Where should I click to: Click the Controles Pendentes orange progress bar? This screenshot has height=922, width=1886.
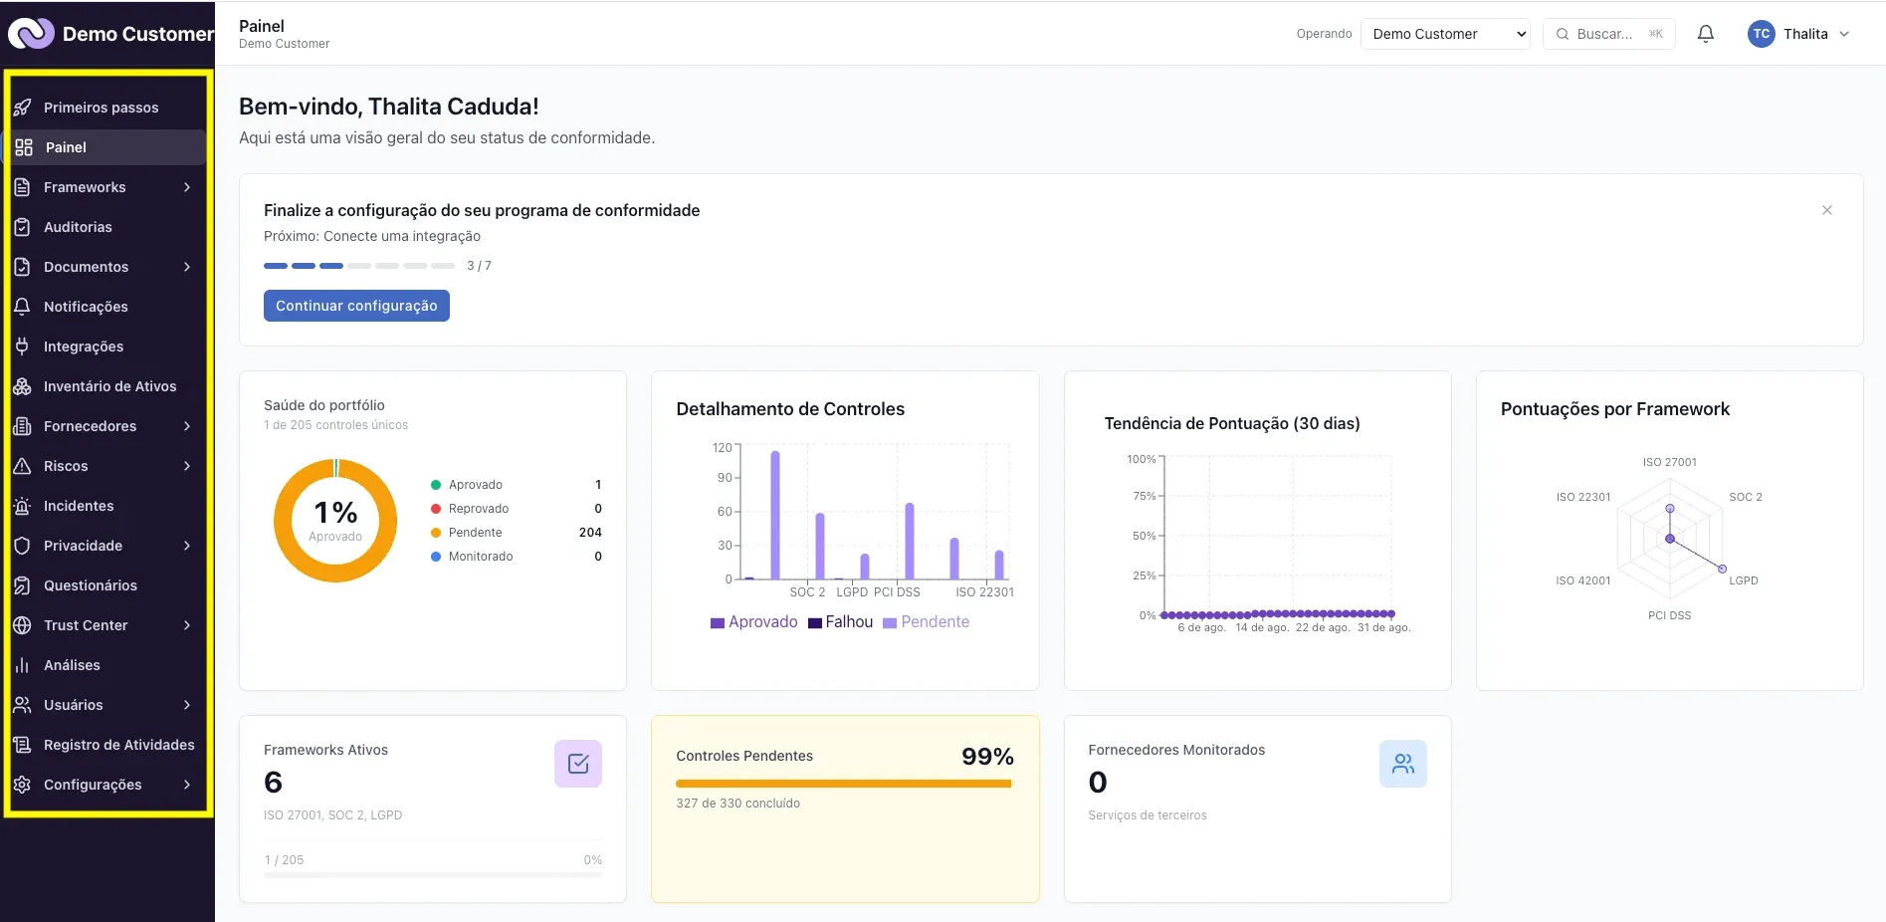coord(844,784)
